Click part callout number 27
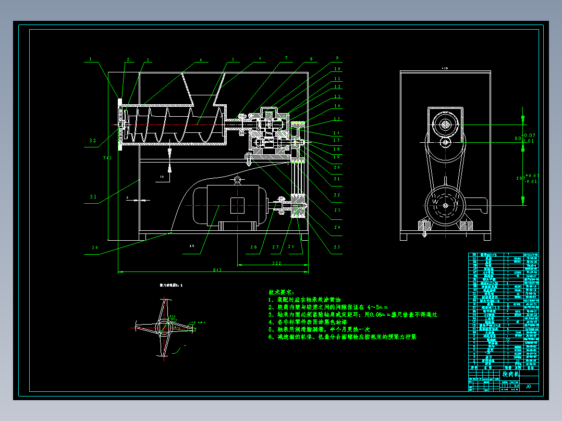The image size is (562, 421). coord(276,247)
